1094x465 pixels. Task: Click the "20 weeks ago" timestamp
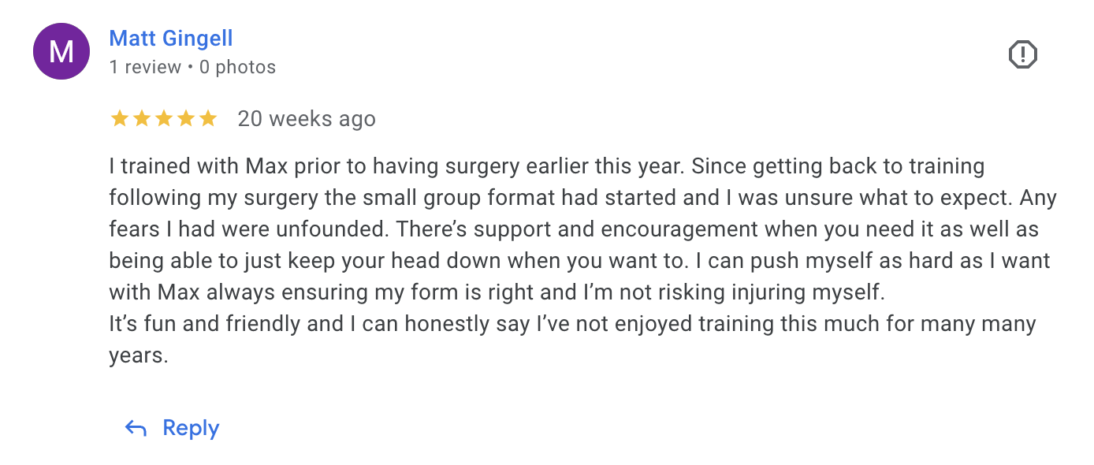coord(307,119)
